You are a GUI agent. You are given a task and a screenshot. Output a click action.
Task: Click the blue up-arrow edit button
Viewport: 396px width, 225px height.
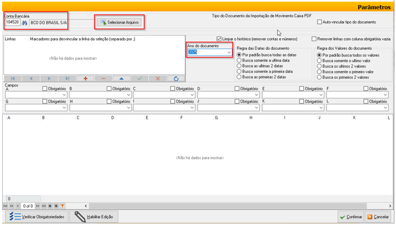click(121, 78)
